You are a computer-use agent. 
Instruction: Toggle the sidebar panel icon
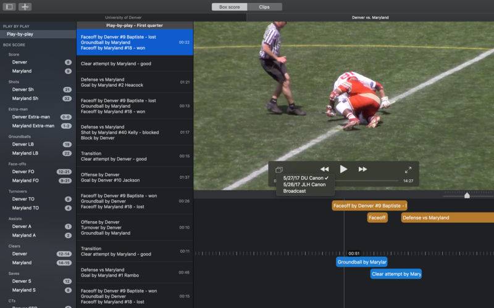9,7
